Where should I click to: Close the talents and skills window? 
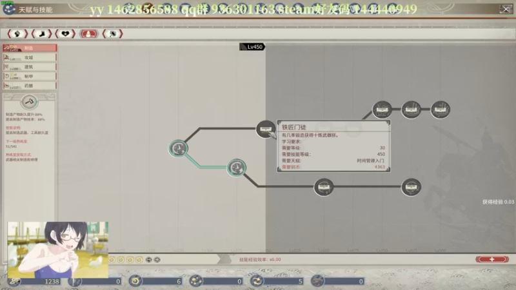[506, 9]
